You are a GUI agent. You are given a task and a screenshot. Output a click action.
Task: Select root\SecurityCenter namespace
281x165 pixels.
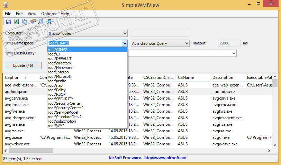tap(87, 103)
